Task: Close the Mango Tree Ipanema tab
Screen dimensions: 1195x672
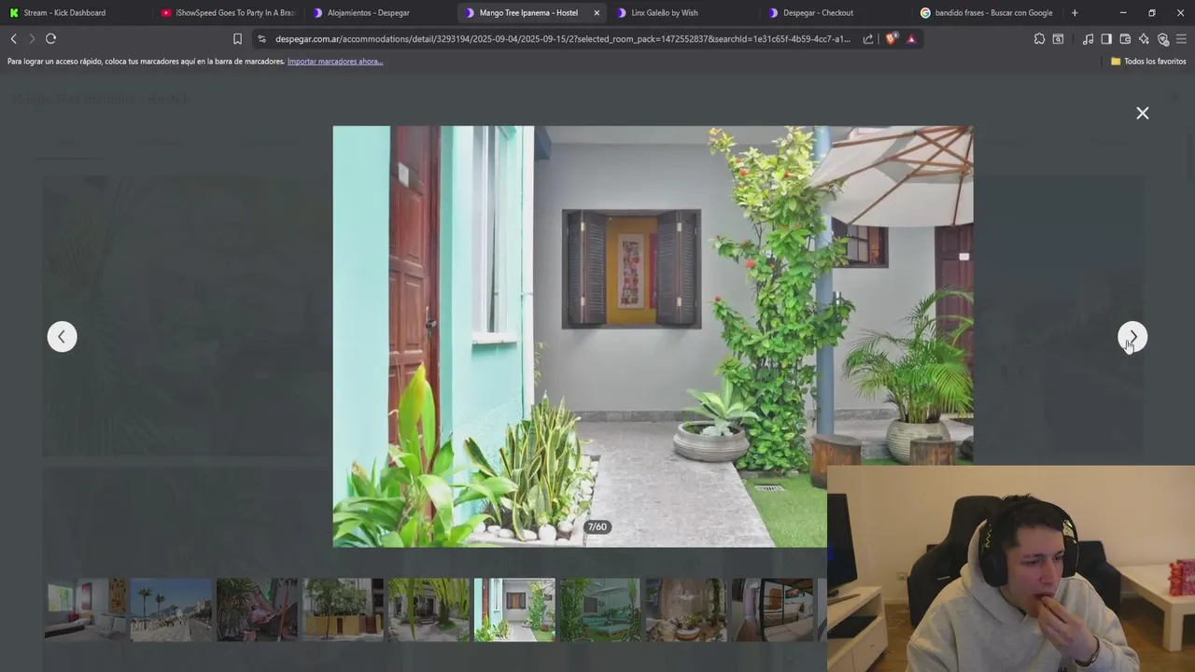Action: [x=597, y=13]
